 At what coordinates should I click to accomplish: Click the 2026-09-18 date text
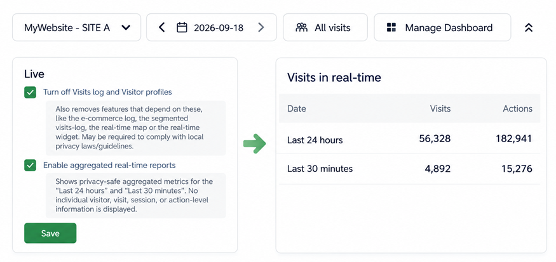click(x=219, y=28)
